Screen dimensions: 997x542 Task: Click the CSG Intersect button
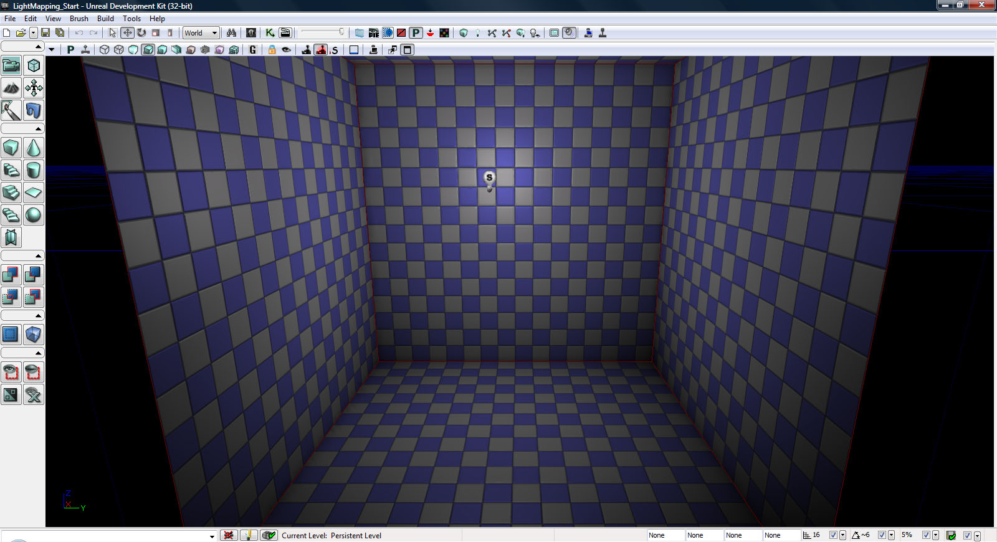pyautogui.click(x=11, y=297)
